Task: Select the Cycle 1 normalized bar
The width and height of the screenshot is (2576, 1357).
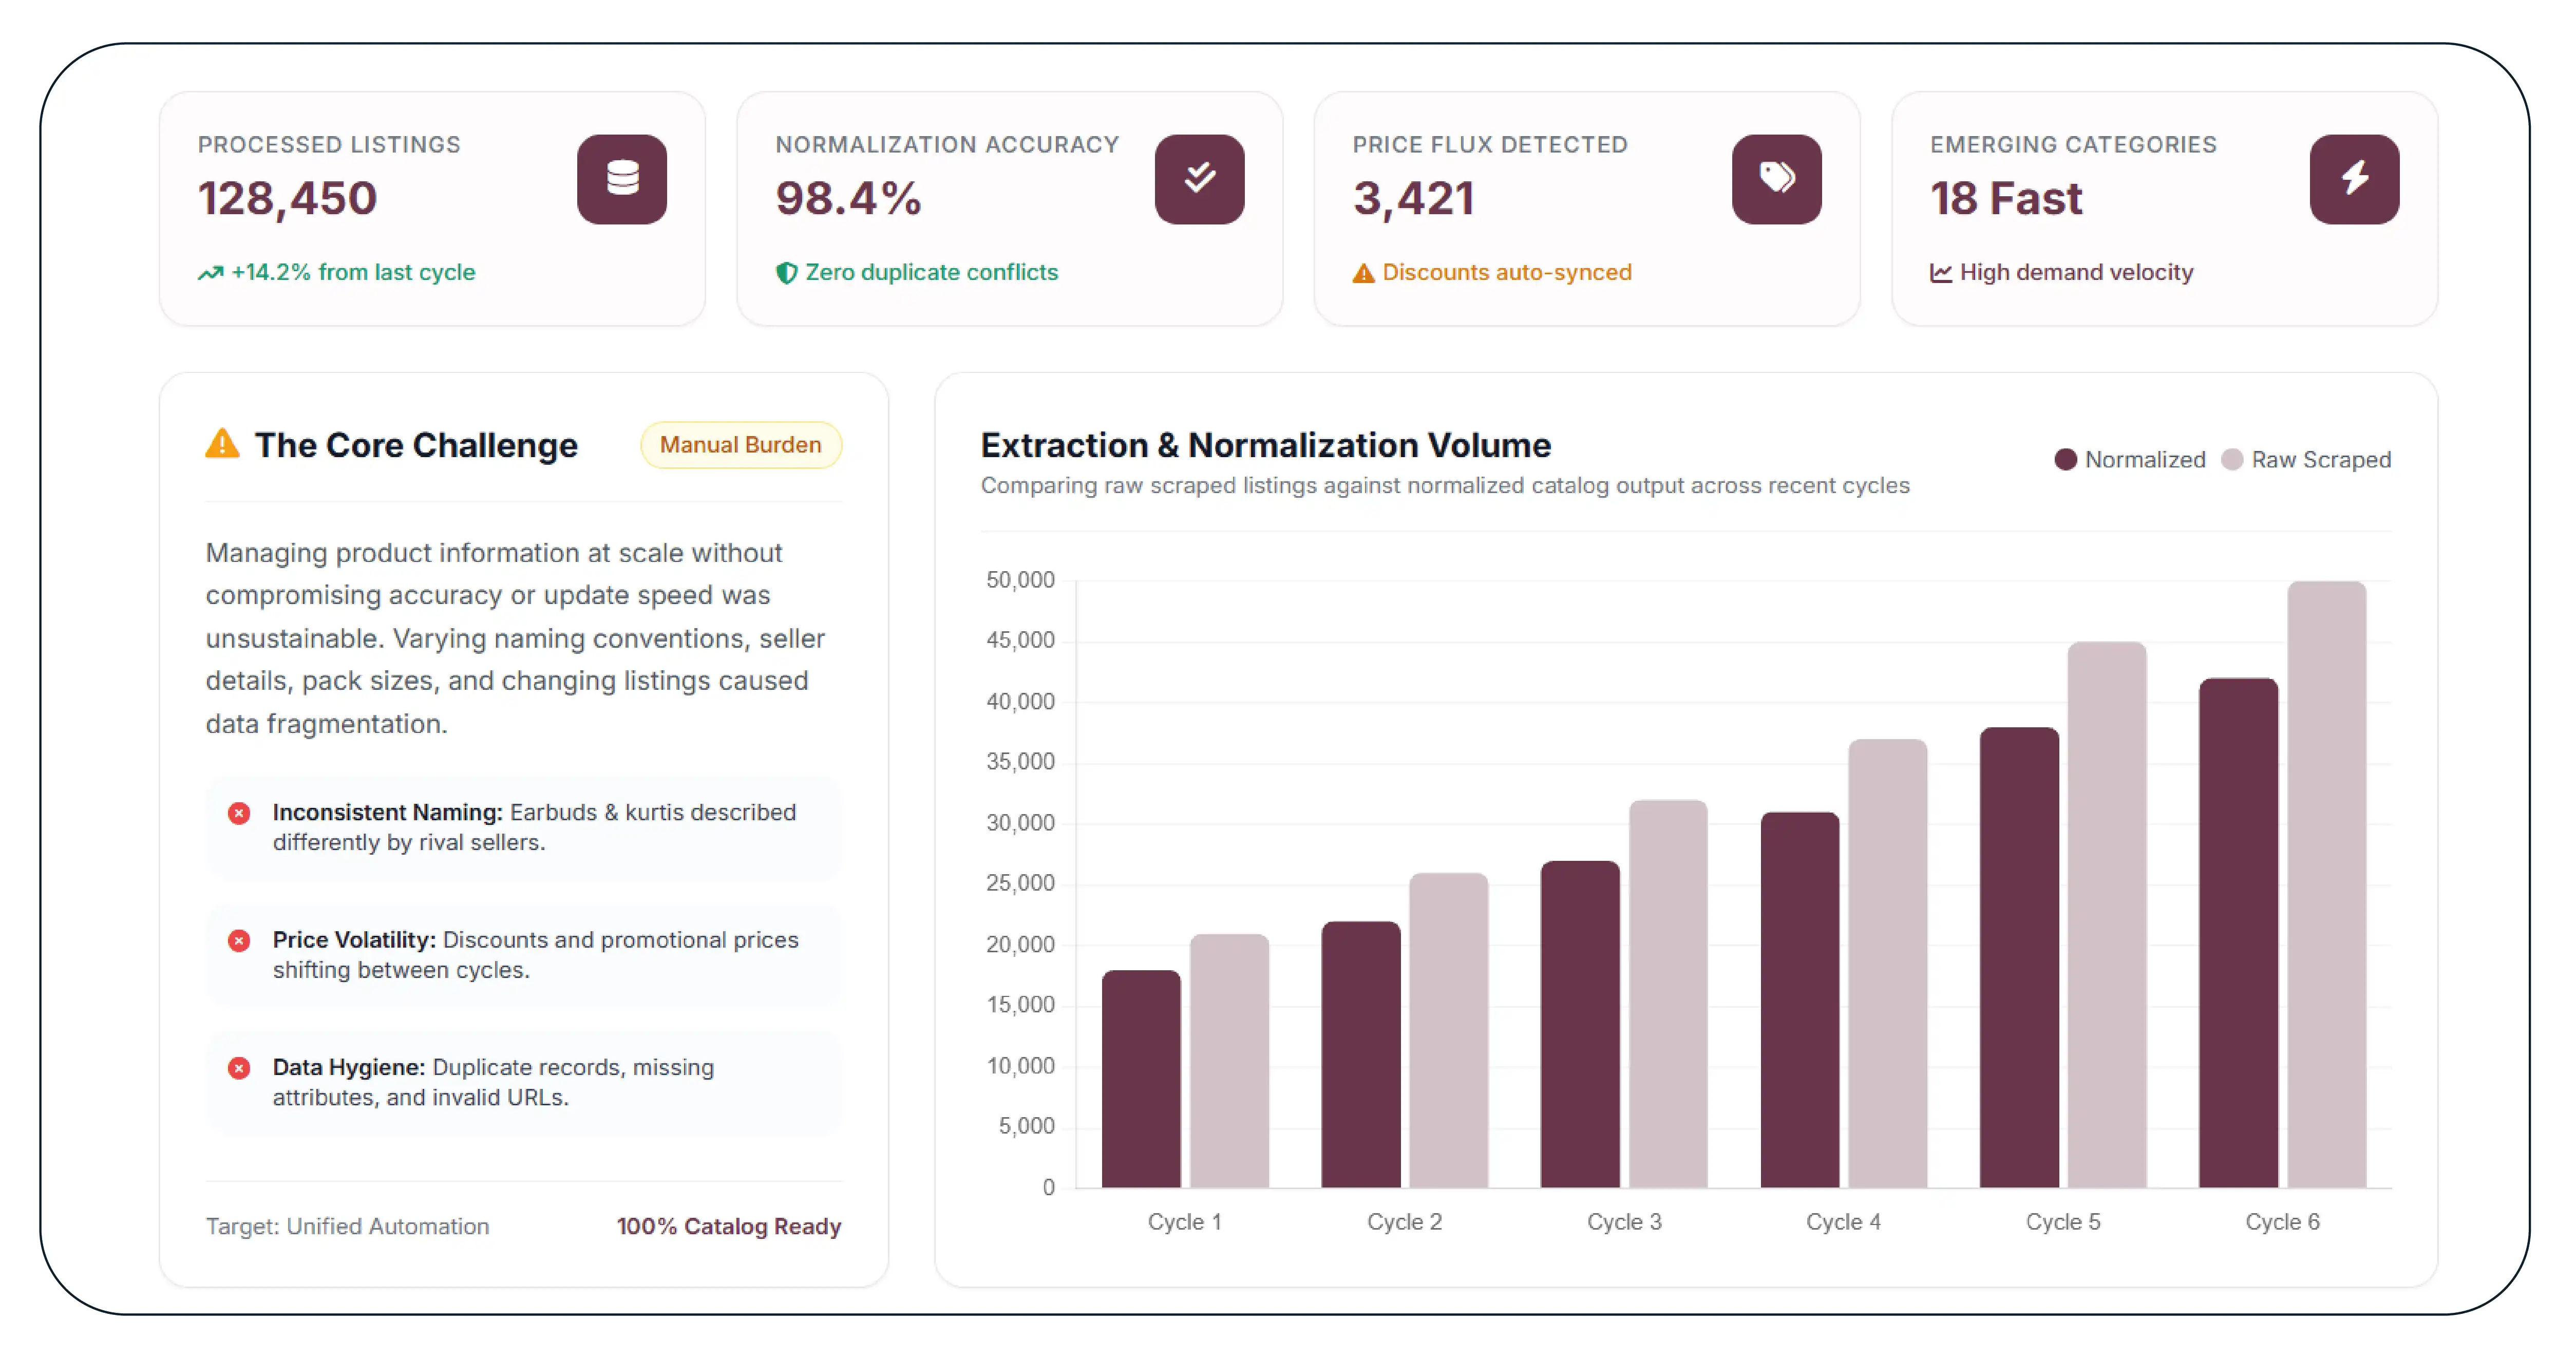Action: 1141,1079
